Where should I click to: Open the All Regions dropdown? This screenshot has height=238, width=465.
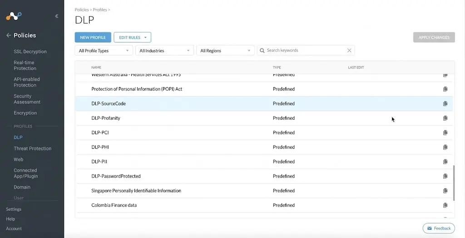225,51
